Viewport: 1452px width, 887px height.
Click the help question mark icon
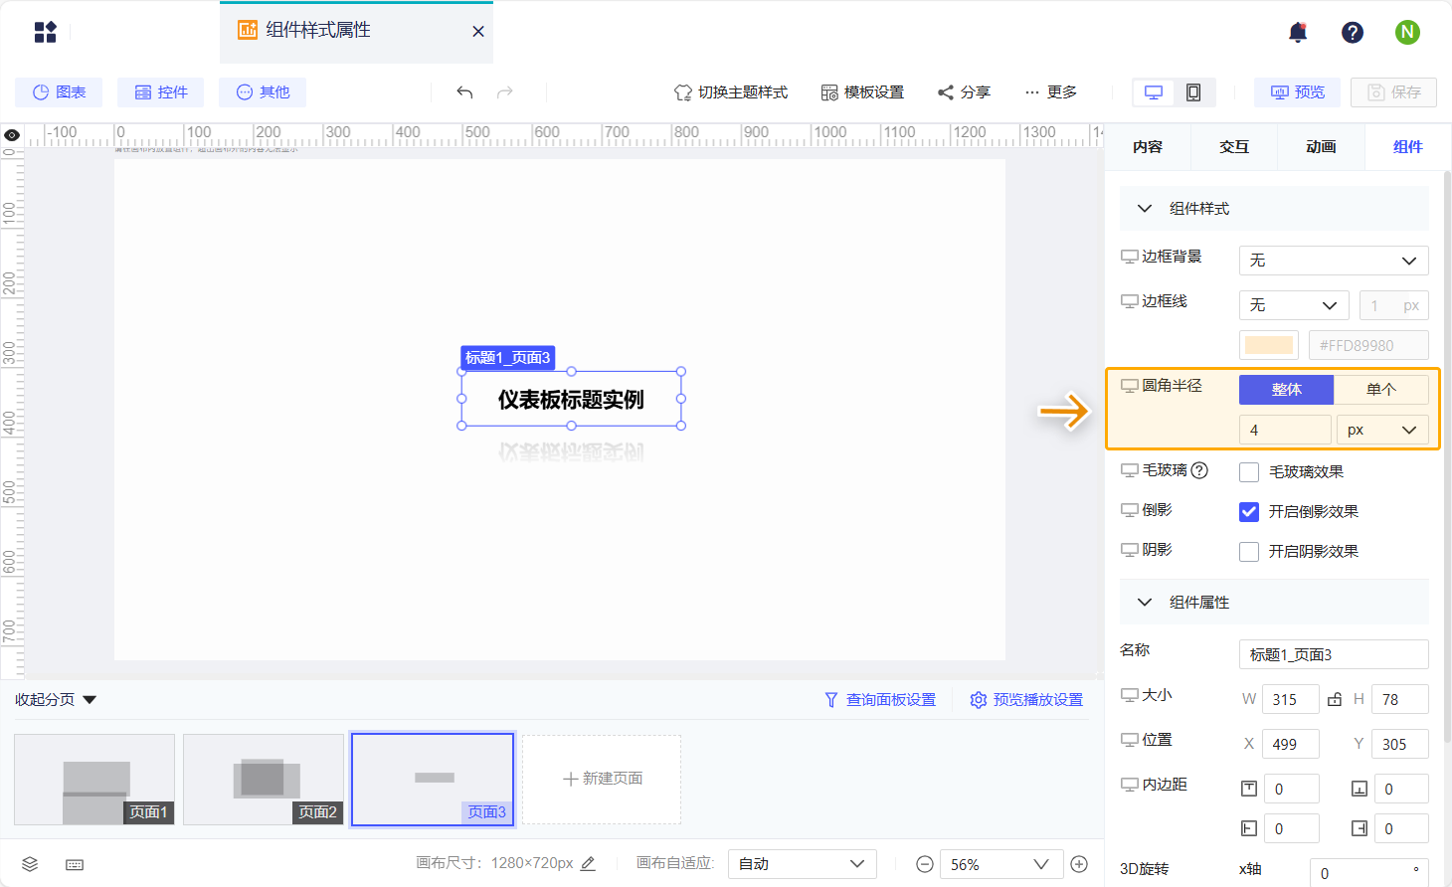[1353, 33]
